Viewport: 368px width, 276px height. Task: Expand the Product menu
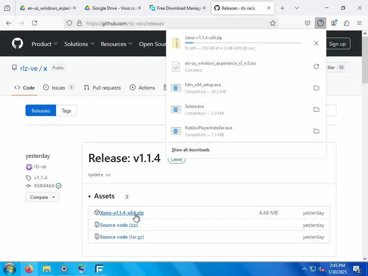click(45, 44)
